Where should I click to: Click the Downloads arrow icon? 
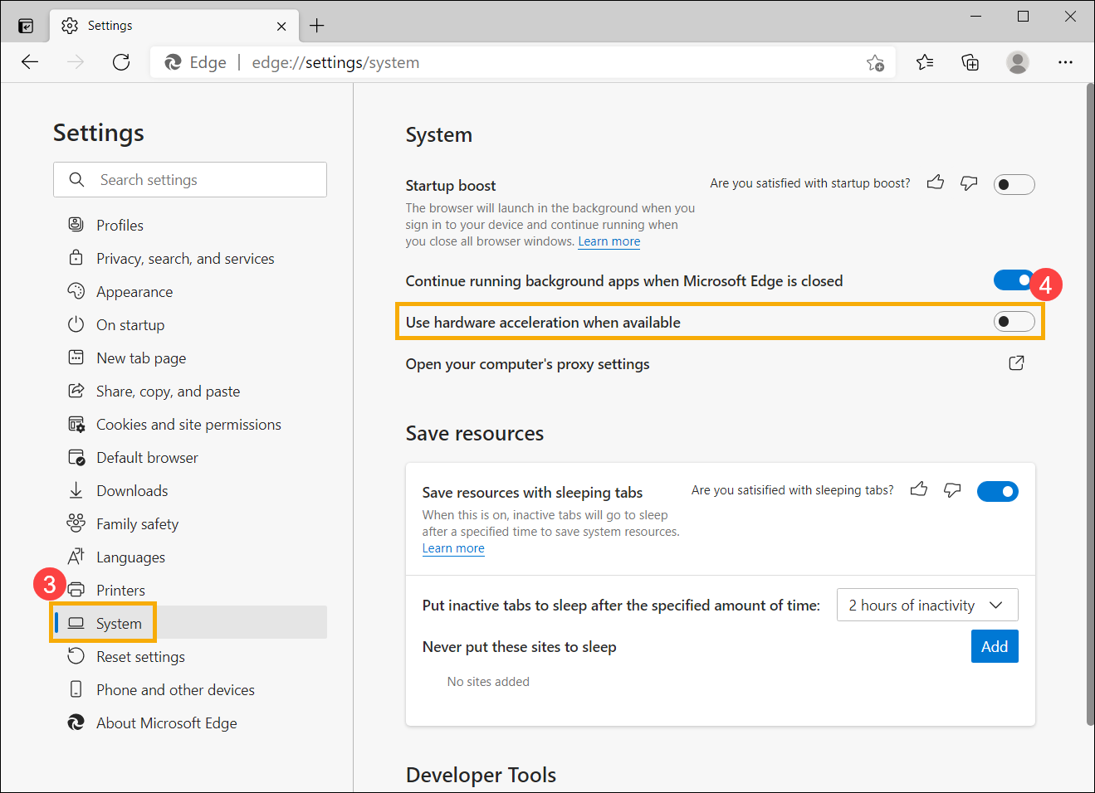[76, 489]
